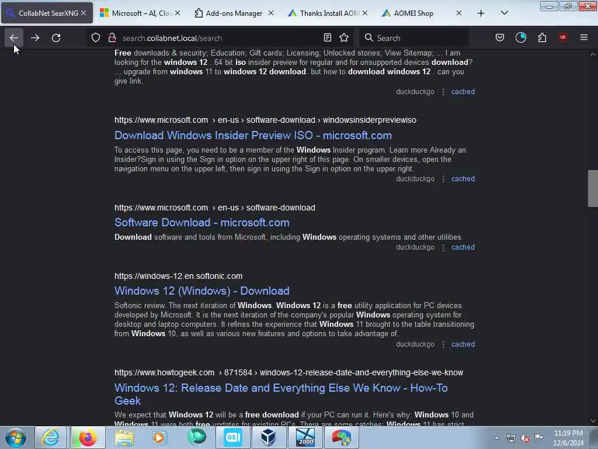Click scroll down arrow of page scrollbar
This screenshot has width=598, height=449.
pos(593,421)
